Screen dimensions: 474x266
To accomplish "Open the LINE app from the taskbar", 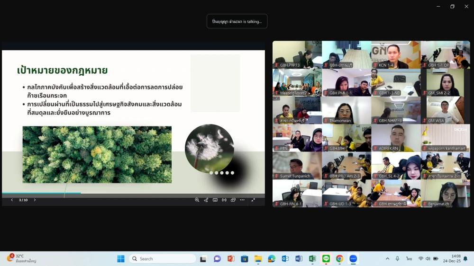I will tap(326, 259).
